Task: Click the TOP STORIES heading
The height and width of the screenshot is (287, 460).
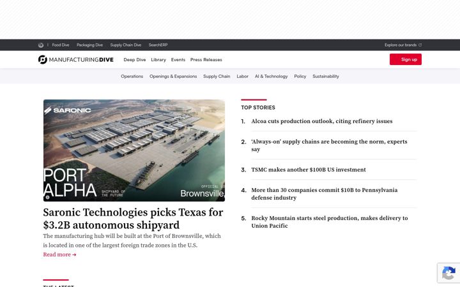Action: (x=258, y=108)
